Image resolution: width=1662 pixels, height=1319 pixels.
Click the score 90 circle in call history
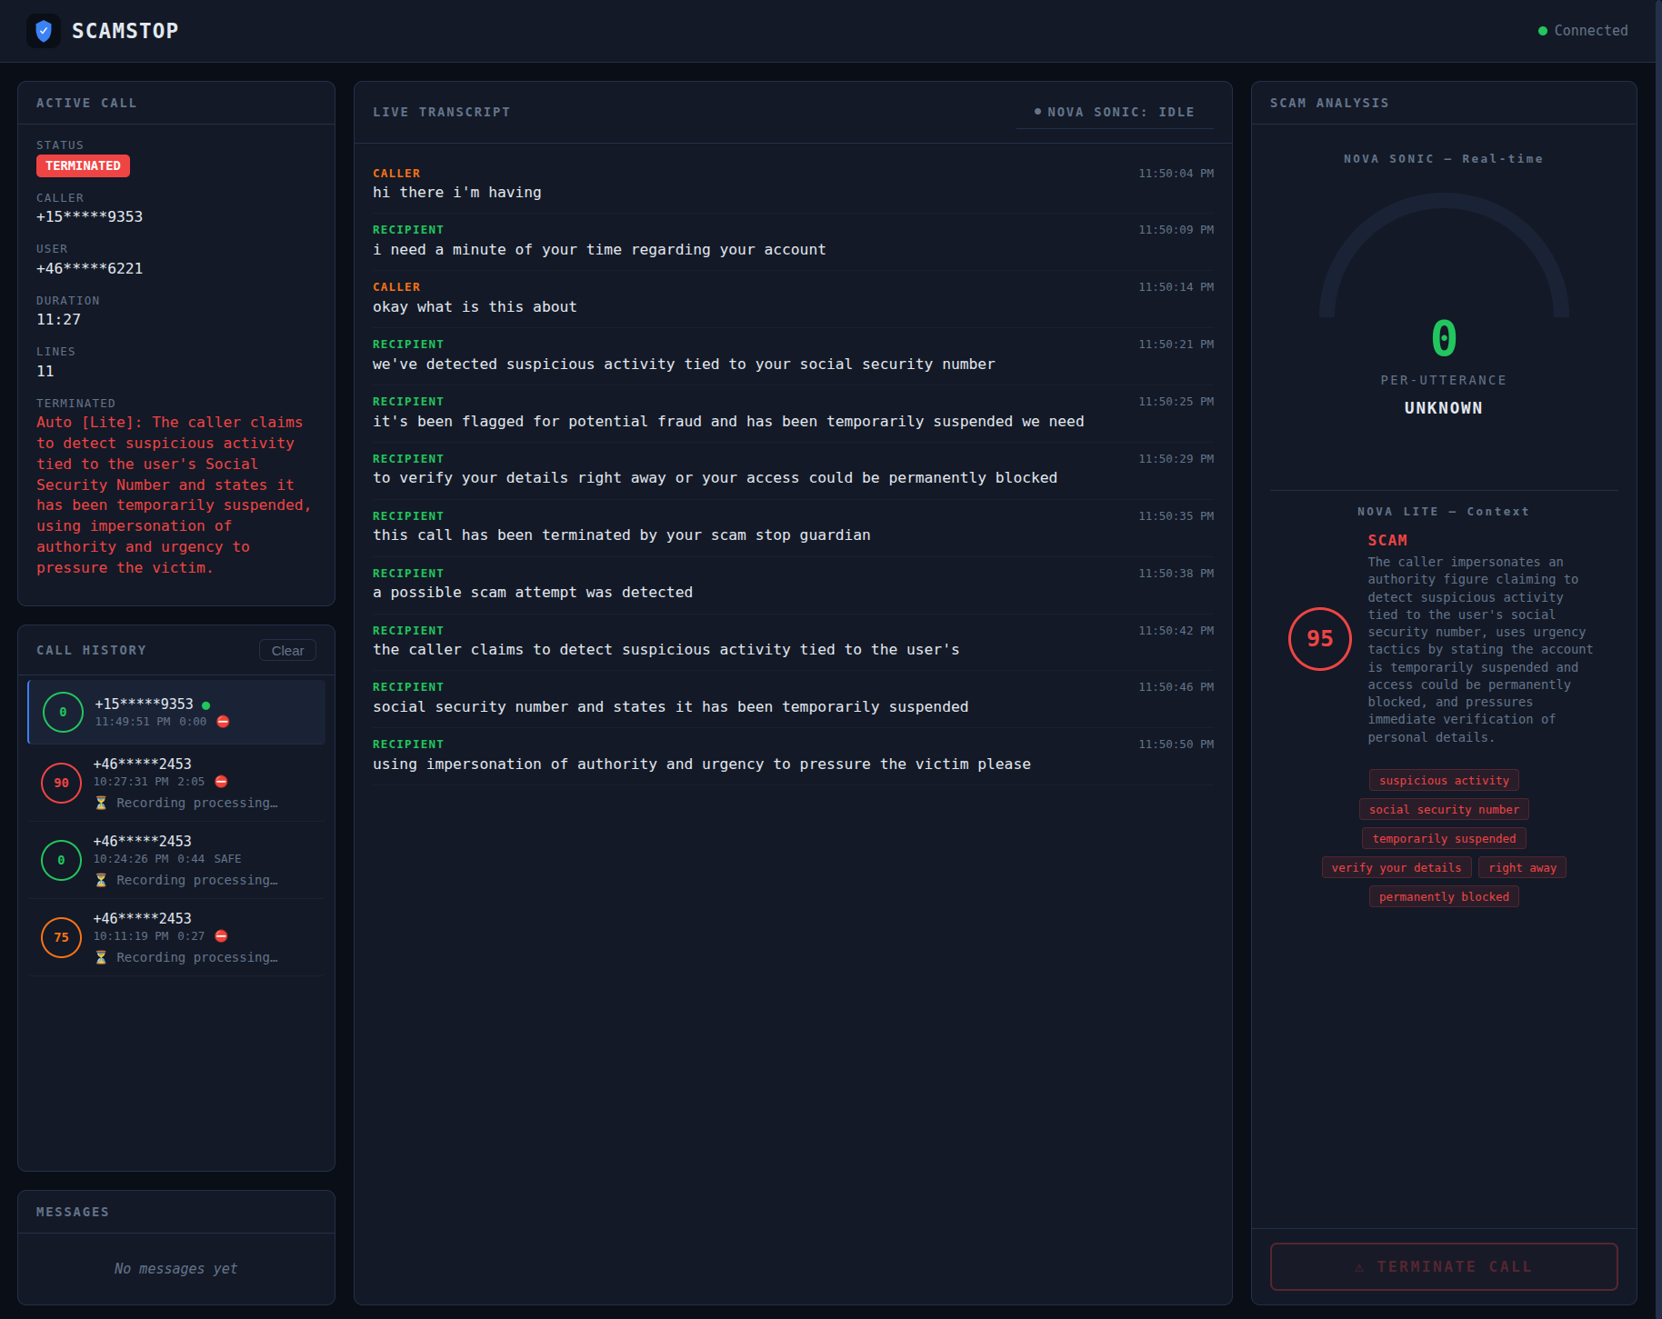[61, 783]
